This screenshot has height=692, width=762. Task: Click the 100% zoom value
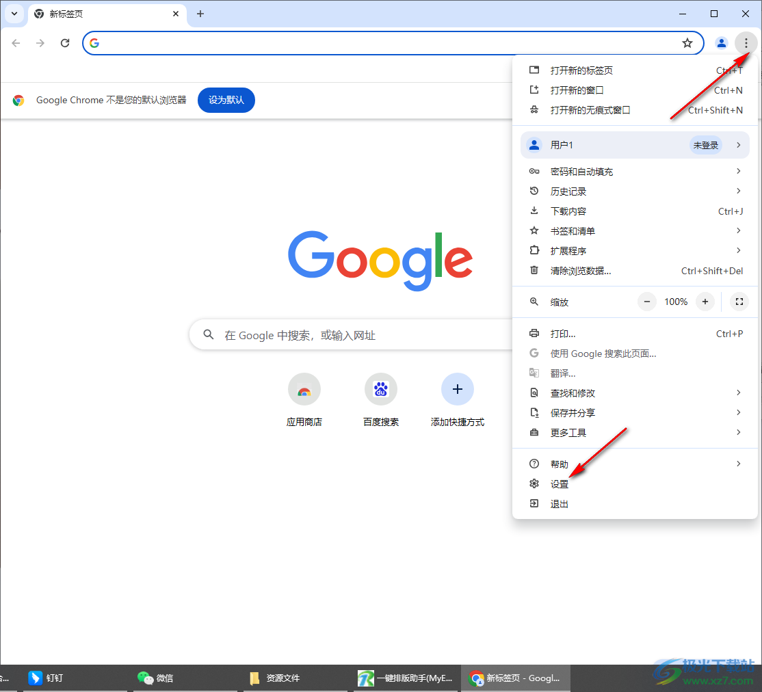676,302
